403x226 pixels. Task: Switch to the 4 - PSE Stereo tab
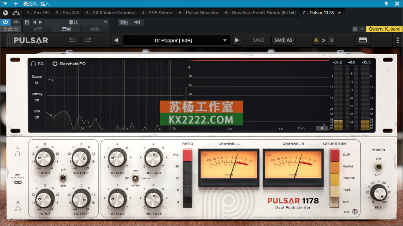[x=157, y=13]
